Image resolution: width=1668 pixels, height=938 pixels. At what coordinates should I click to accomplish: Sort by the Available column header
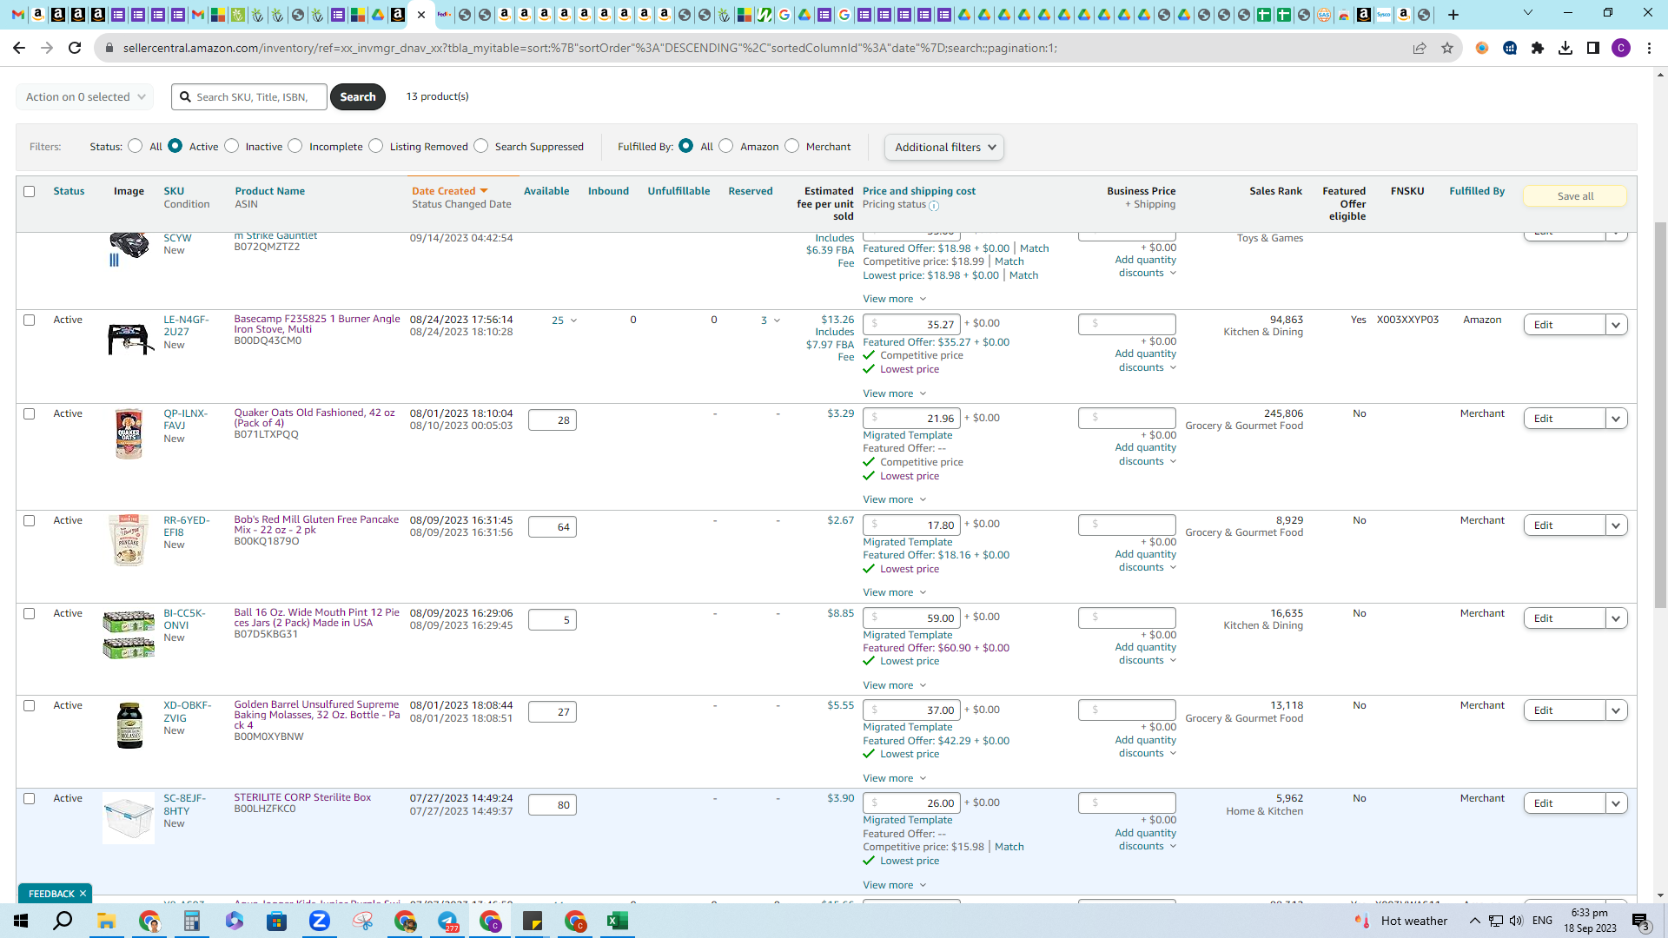[546, 191]
